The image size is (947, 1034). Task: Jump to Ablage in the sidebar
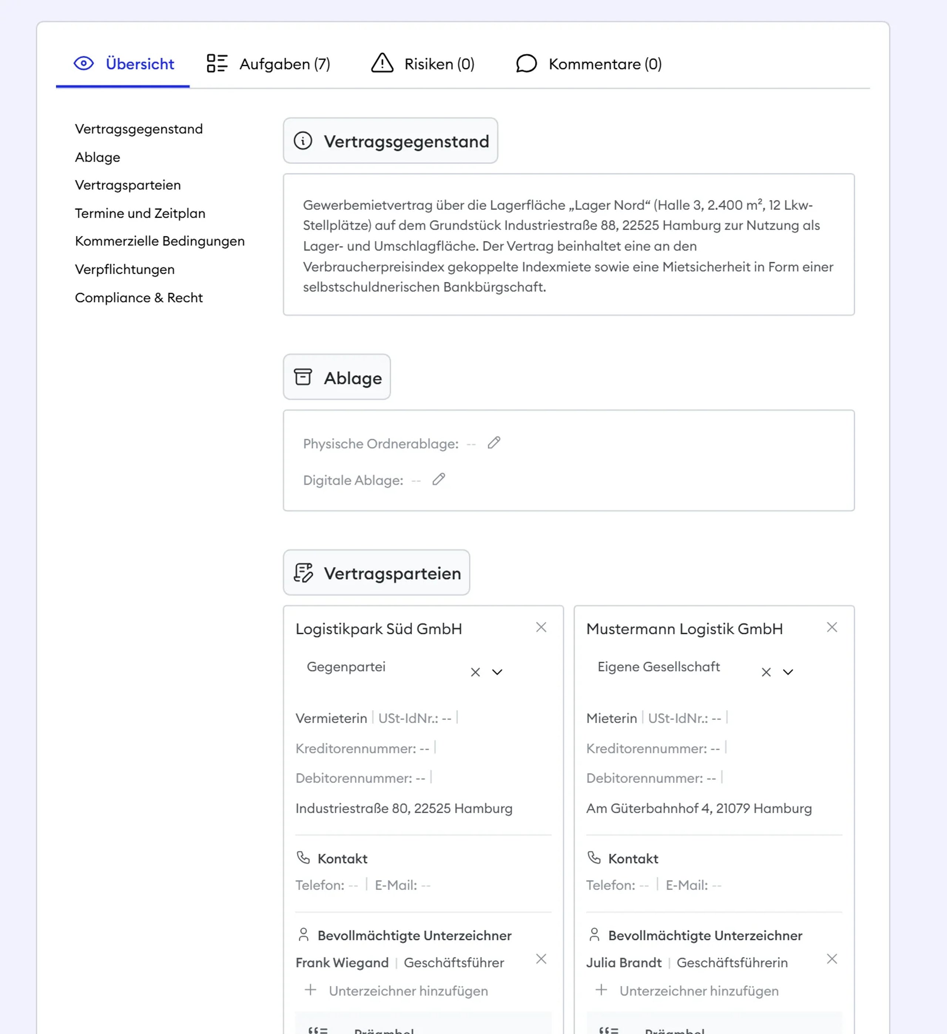click(x=97, y=157)
